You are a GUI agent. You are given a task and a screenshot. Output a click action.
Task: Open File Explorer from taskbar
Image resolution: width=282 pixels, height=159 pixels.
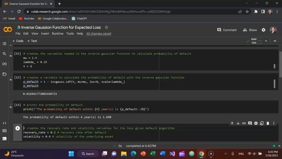pos(124,154)
